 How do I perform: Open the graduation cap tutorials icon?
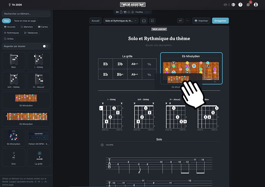(233, 5)
